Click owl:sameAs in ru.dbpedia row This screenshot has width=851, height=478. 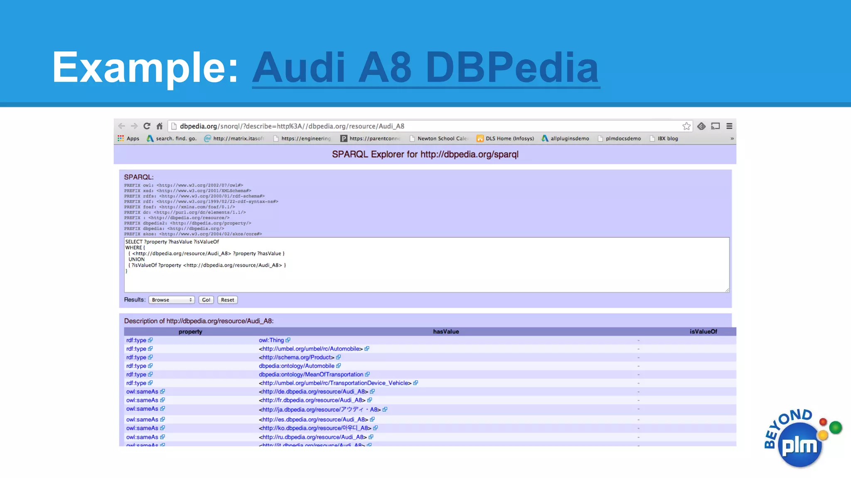(x=142, y=437)
